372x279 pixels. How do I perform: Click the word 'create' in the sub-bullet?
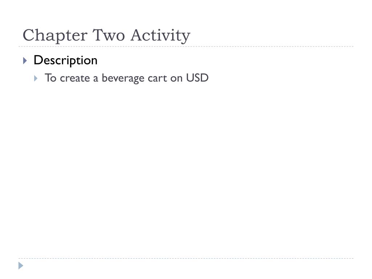tap(75, 78)
